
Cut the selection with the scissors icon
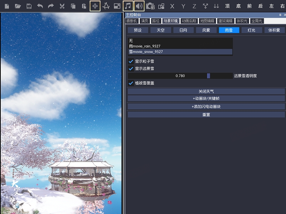[x=62, y=6]
